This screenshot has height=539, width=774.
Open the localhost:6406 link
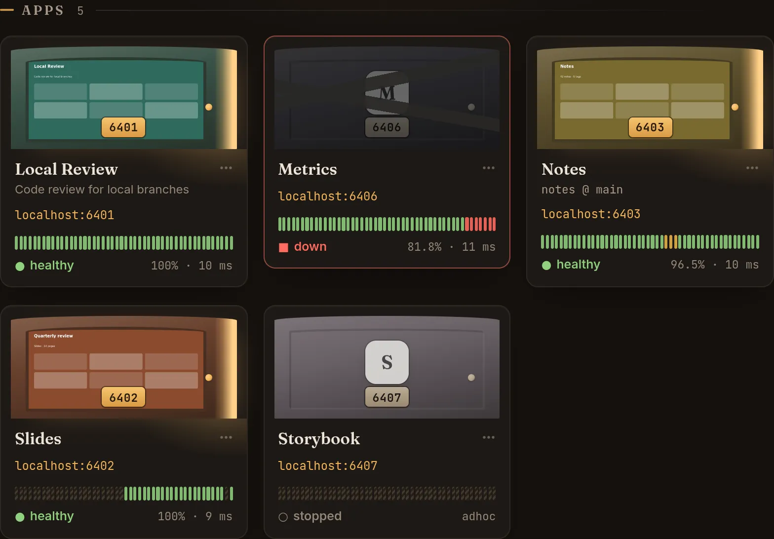328,196
